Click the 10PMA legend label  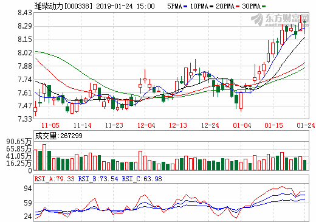[x=199, y=6]
